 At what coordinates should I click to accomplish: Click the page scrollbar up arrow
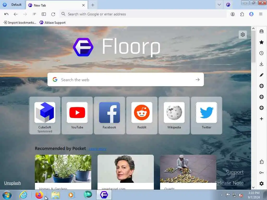click(253, 28)
